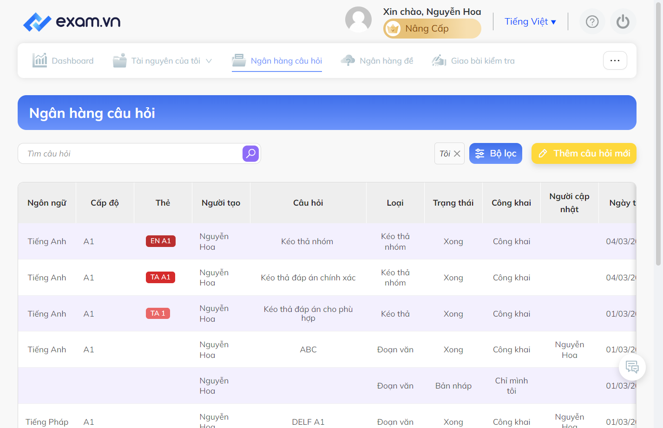The width and height of the screenshot is (663, 428).
Task: Click Thêm câu hỏi mới button
Action: coord(584,154)
